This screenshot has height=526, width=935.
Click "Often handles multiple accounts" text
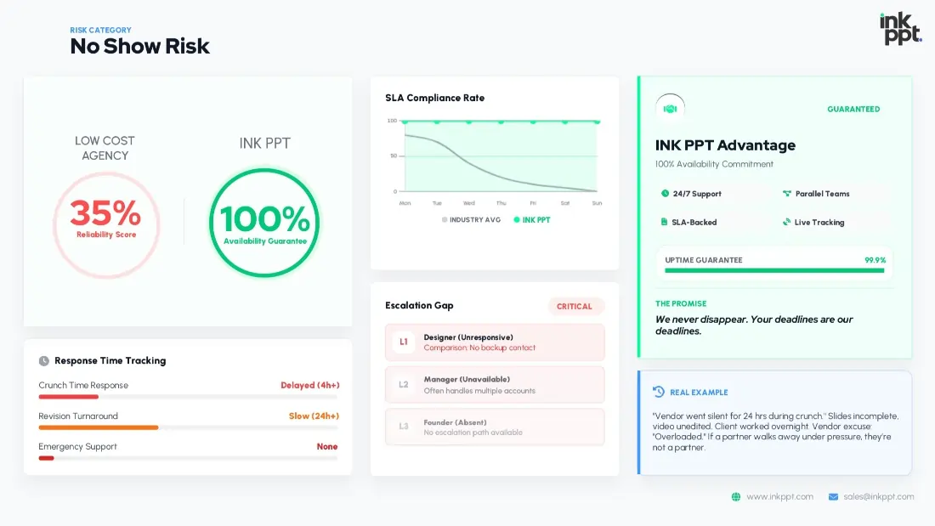479,391
